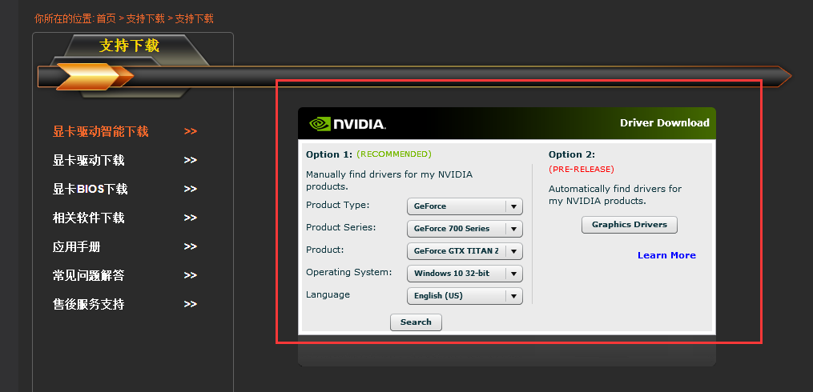The image size is (813, 392).
Task: Open 显卡驱动下载 menu item
Action: pyautogui.click(x=89, y=161)
